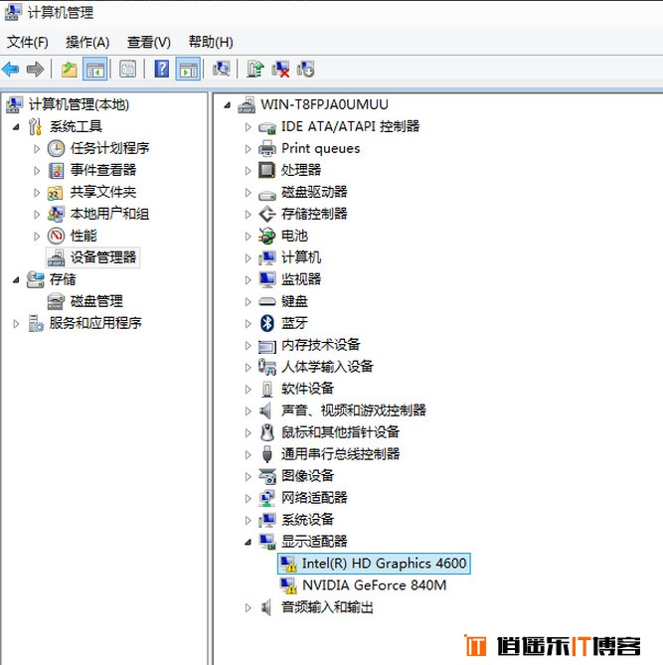This screenshot has width=663, height=665.
Task: Open the 文件(F) menu
Action: pos(28,42)
